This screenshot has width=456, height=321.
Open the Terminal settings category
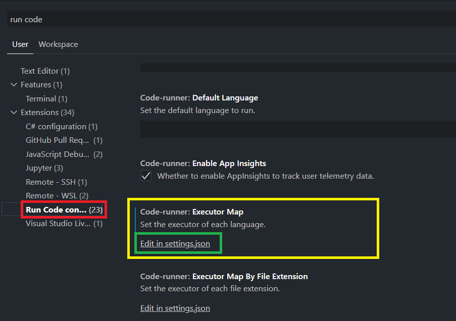[x=46, y=99]
